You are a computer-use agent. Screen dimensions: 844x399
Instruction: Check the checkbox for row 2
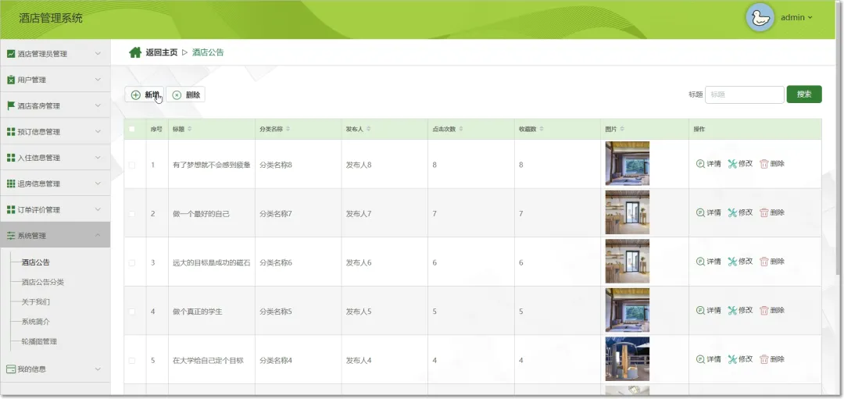[x=132, y=214]
